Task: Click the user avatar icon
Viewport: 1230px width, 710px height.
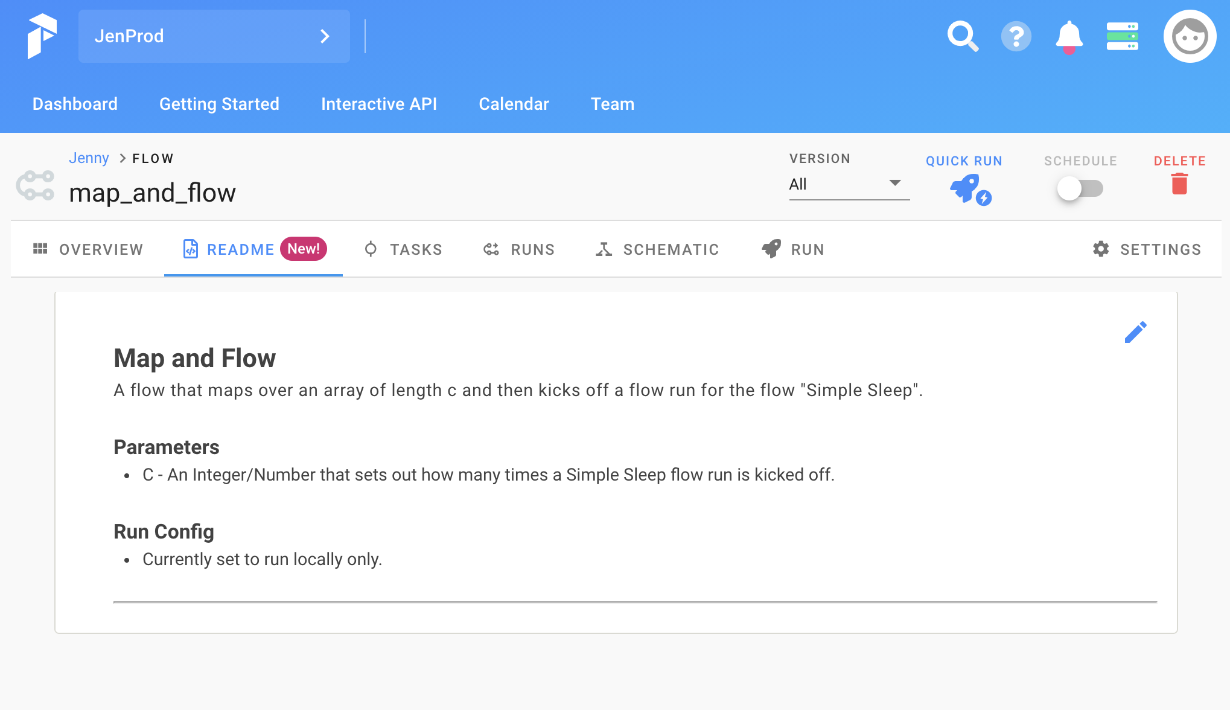Action: point(1189,36)
